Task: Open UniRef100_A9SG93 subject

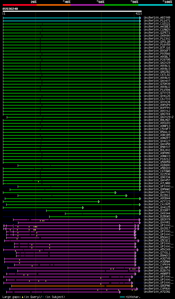Action: [x=157, y=123]
